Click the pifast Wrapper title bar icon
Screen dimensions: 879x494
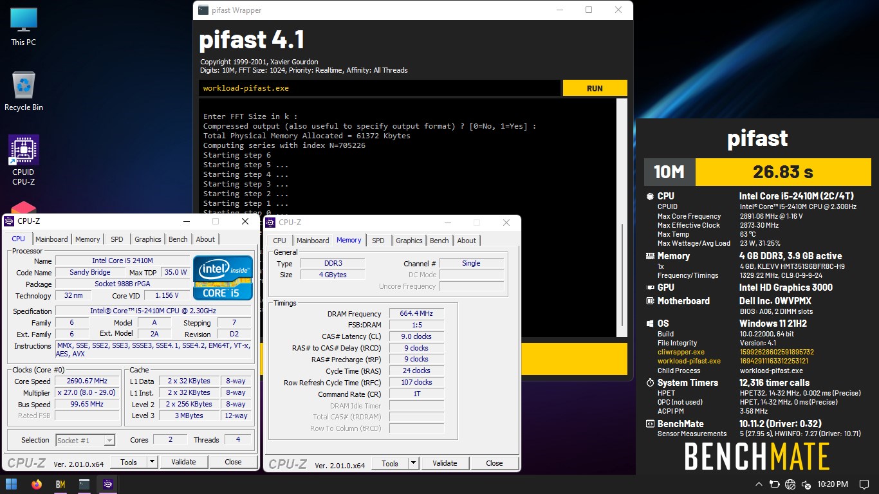click(x=203, y=10)
